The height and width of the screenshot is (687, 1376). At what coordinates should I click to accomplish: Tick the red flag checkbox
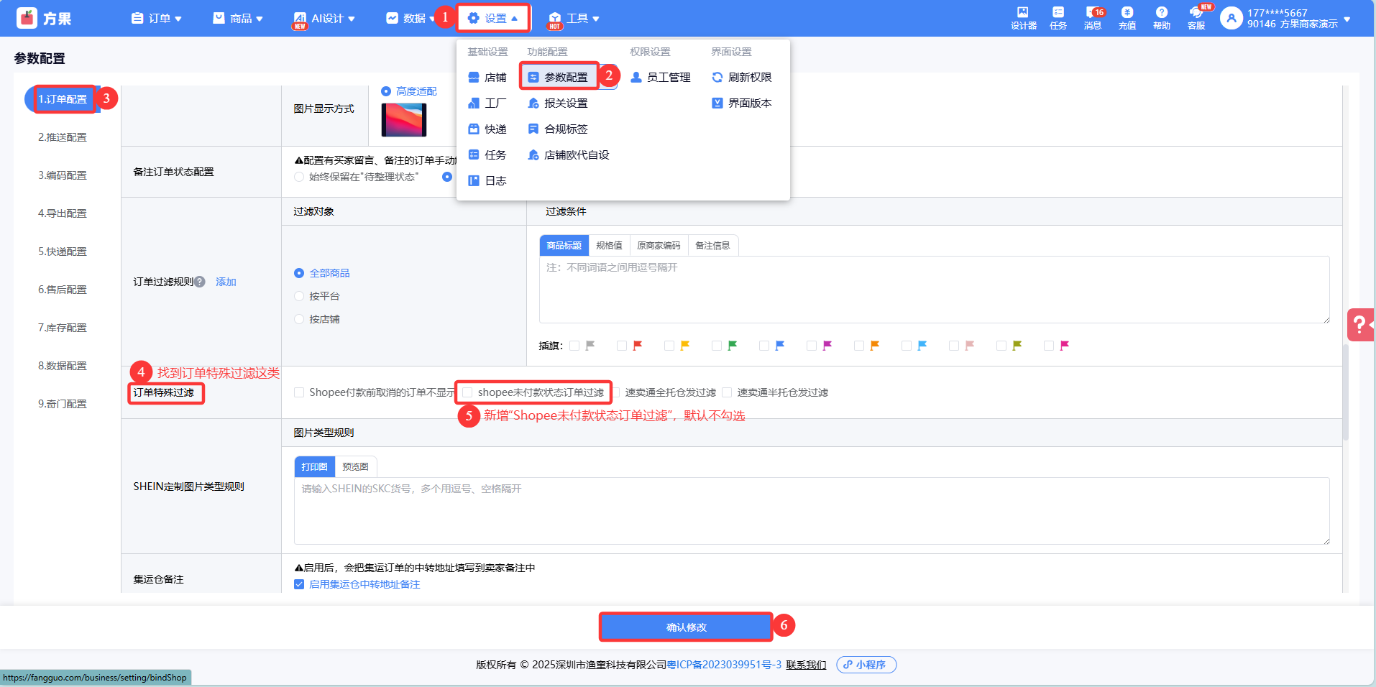[622, 346]
